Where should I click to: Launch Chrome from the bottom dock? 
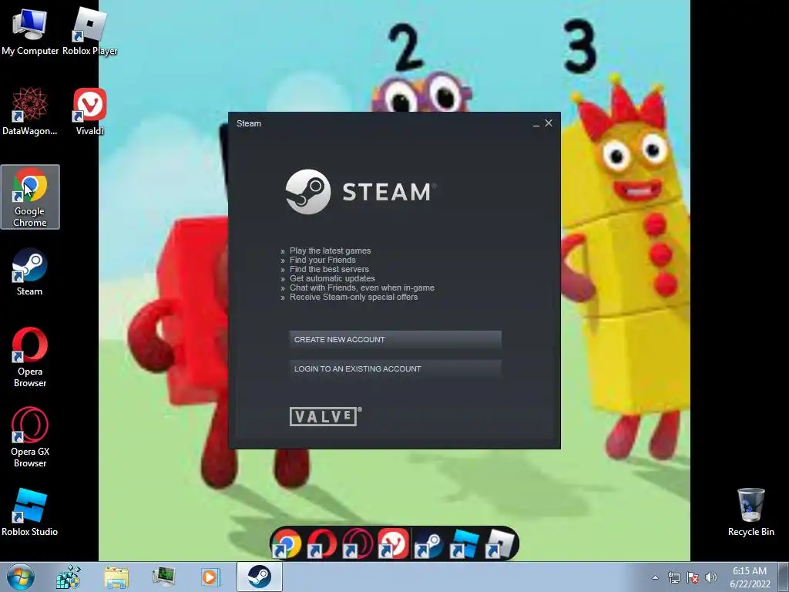tap(287, 544)
